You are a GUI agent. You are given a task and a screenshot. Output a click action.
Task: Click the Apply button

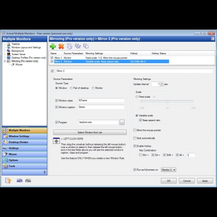click(x=205, y=181)
